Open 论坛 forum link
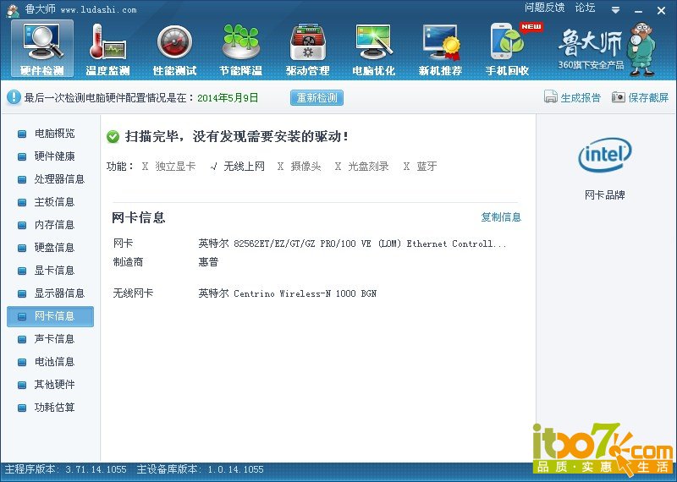The height and width of the screenshot is (482, 677). [585, 8]
